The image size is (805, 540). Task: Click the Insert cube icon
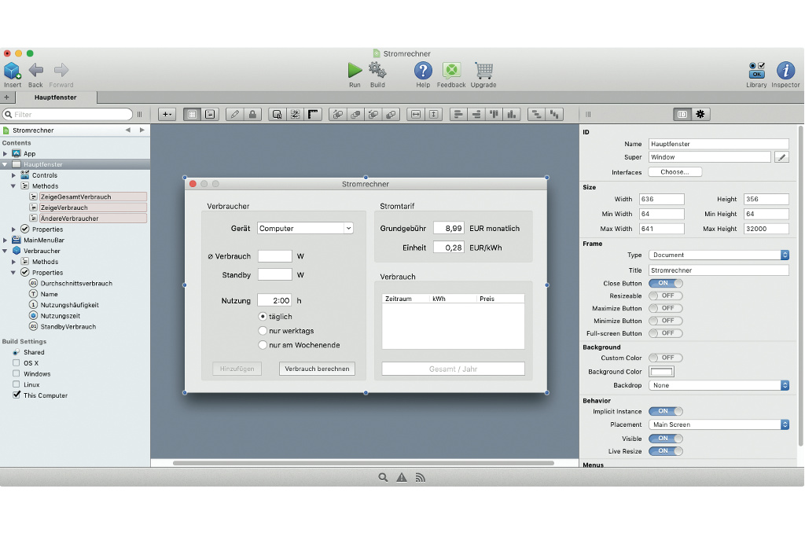[13, 71]
